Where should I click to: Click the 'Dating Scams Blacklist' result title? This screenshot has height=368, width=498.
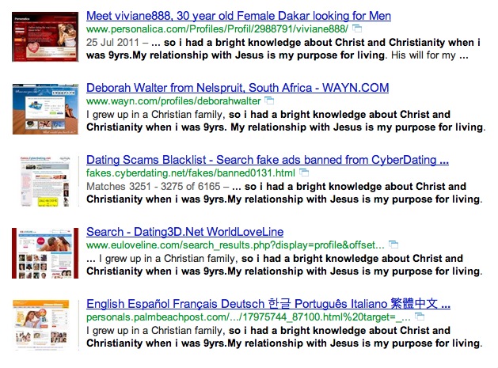268,160
